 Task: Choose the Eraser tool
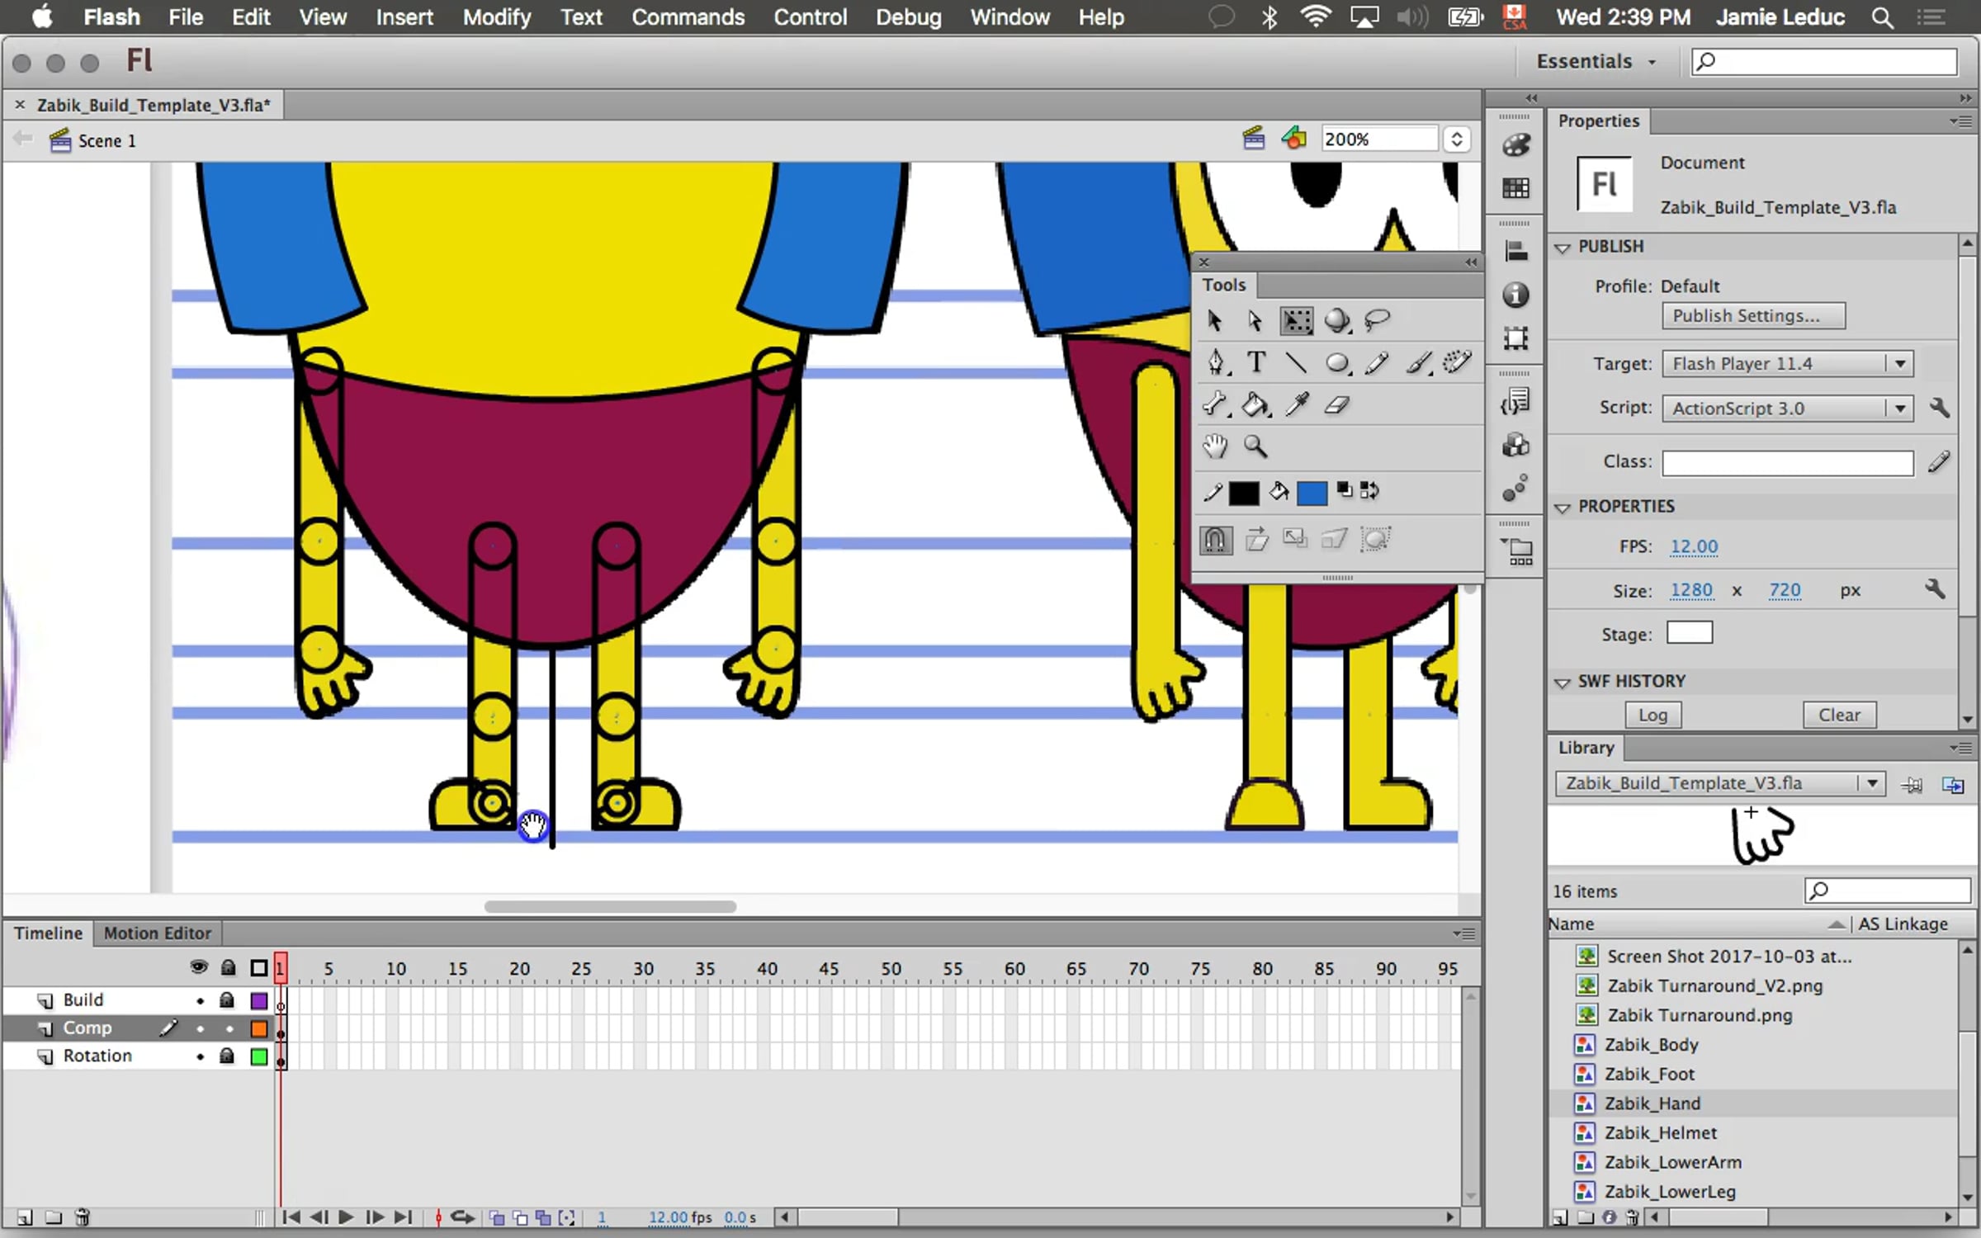click(1336, 404)
